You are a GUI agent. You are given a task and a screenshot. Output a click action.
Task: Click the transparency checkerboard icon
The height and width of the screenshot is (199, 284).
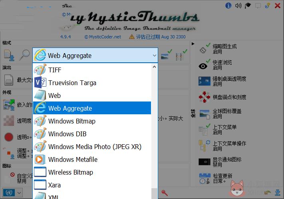pyautogui.click(x=9, y=121)
